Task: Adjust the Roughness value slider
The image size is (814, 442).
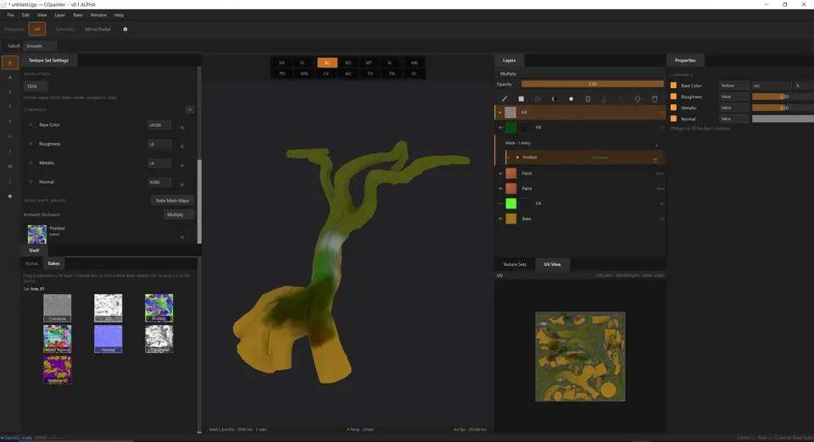Action: [783, 97]
